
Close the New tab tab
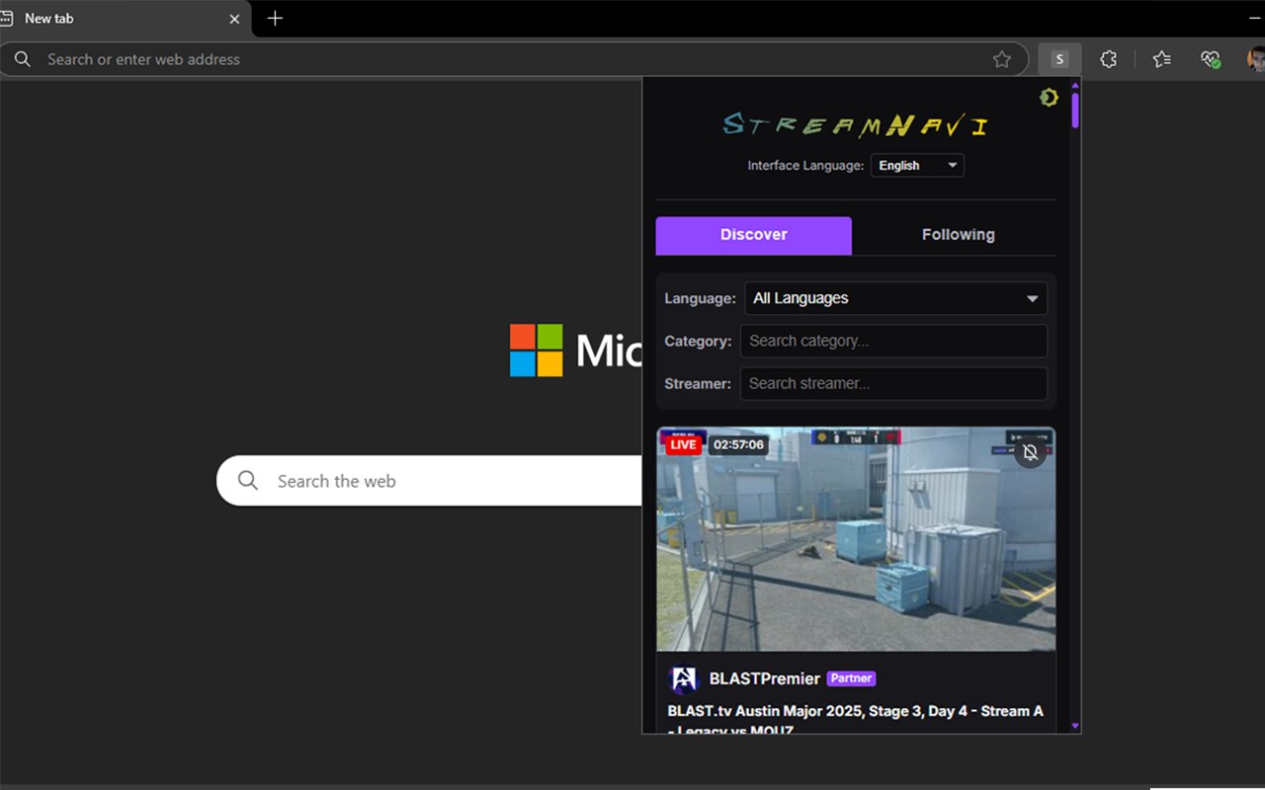click(x=234, y=19)
